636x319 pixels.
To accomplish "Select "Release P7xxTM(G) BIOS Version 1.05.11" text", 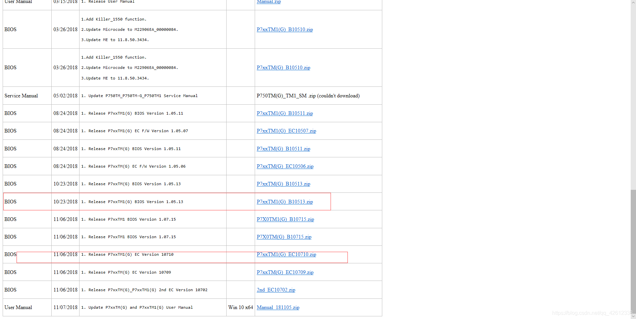I will 134,149.
